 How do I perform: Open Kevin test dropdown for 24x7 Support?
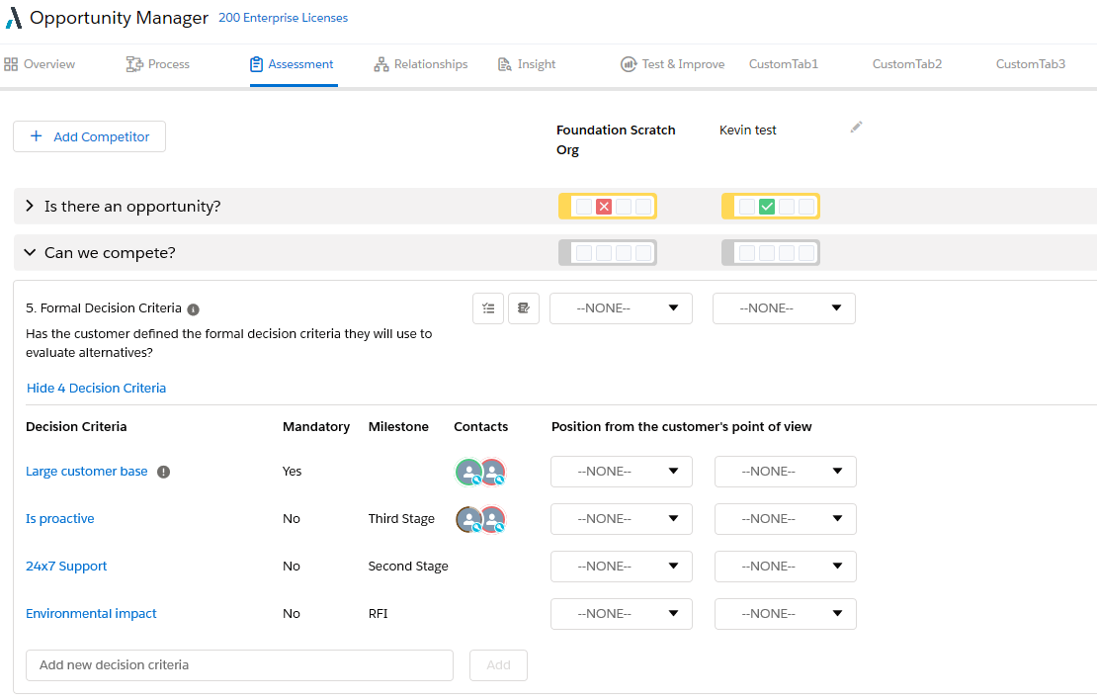click(786, 567)
